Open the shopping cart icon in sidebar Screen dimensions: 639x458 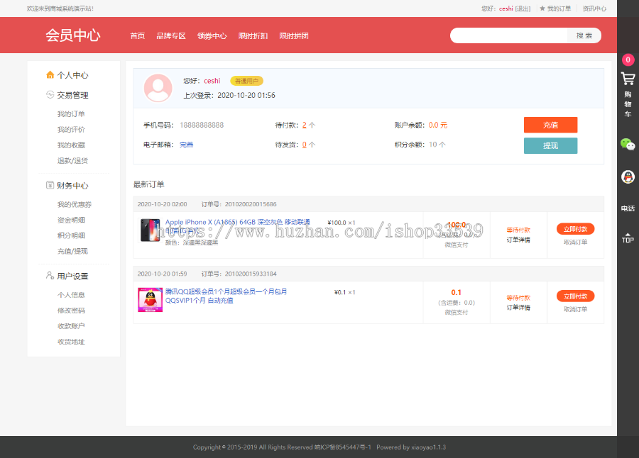click(x=628, y=79)
